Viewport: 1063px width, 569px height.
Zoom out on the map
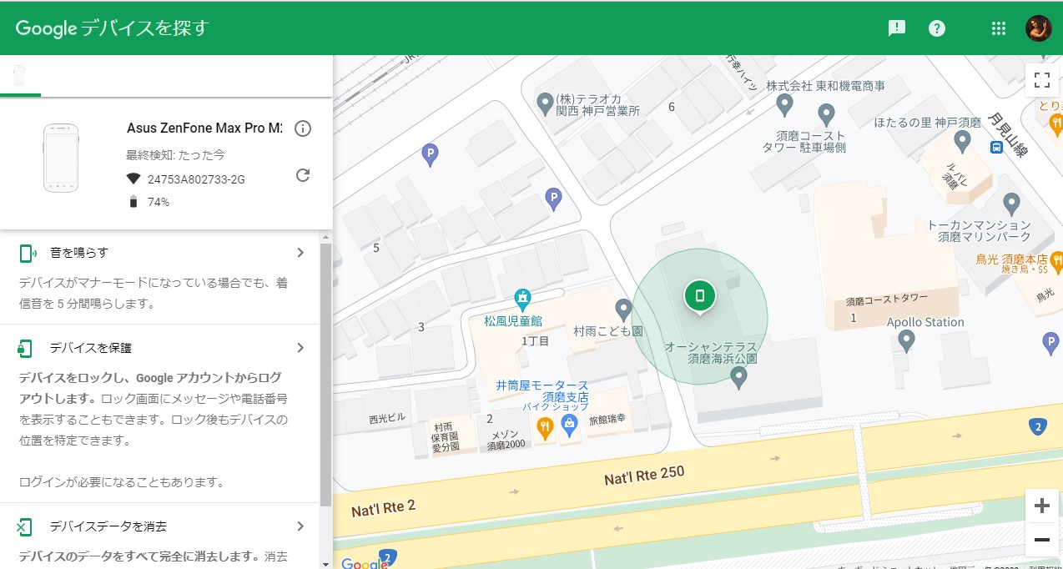tap(1041, 540)
